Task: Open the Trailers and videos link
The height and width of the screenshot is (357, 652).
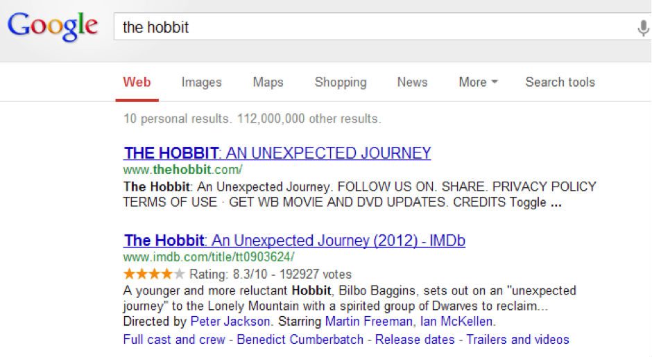Action: coord(517,340)
